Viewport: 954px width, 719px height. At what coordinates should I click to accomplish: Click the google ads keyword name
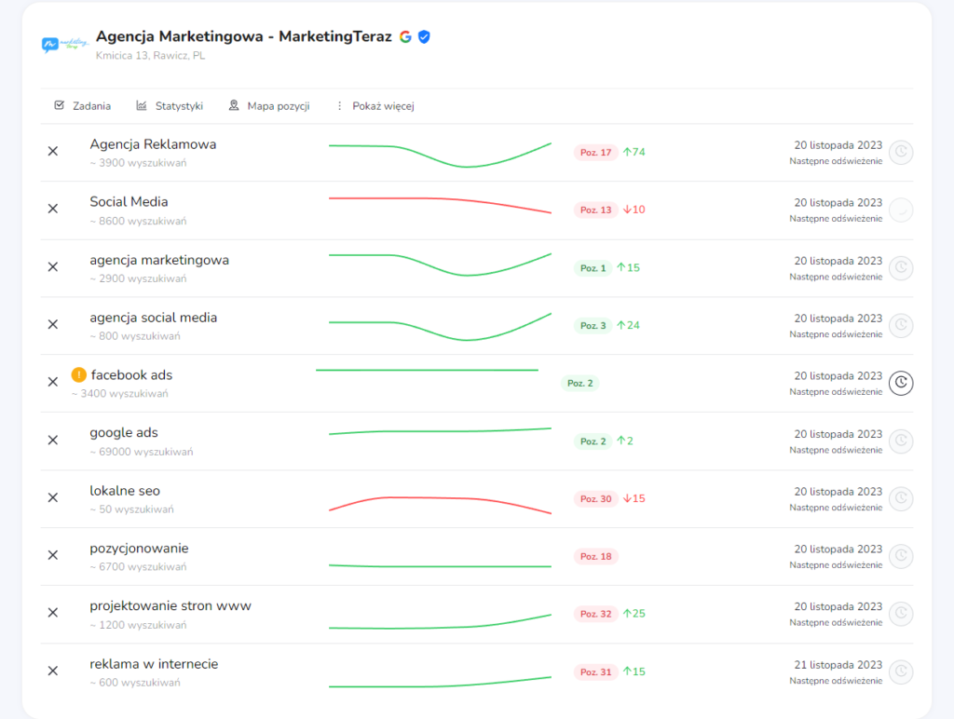coord(124,433)
